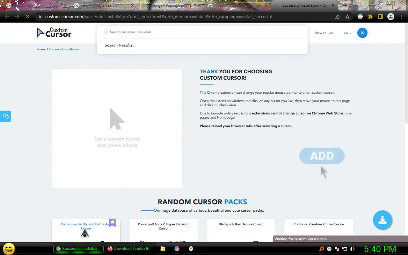408x255 pixels.
Task: Open the blue side widget with people icon
Action: (x=5, y=116)
